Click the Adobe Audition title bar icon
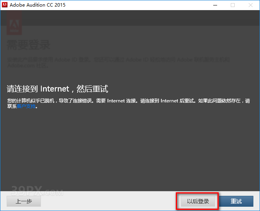Viewport: 260px width, 211px height. [x=5, y=5]
